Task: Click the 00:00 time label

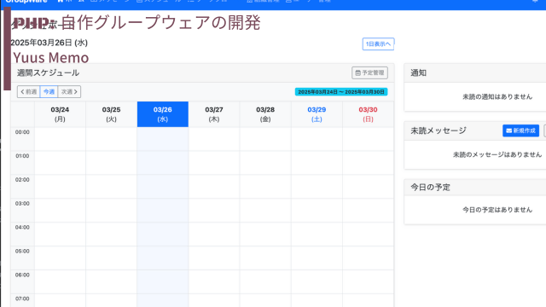Action: pyautogui.click(x=22, y=132)
